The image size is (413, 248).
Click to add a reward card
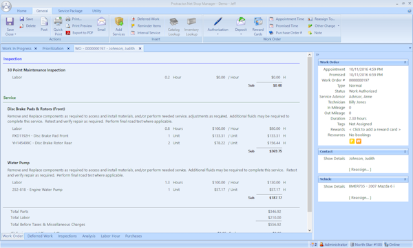pos(375,129)
